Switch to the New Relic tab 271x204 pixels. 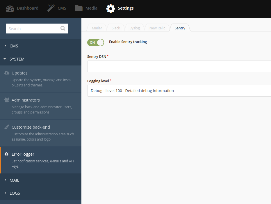pos(157,28)
